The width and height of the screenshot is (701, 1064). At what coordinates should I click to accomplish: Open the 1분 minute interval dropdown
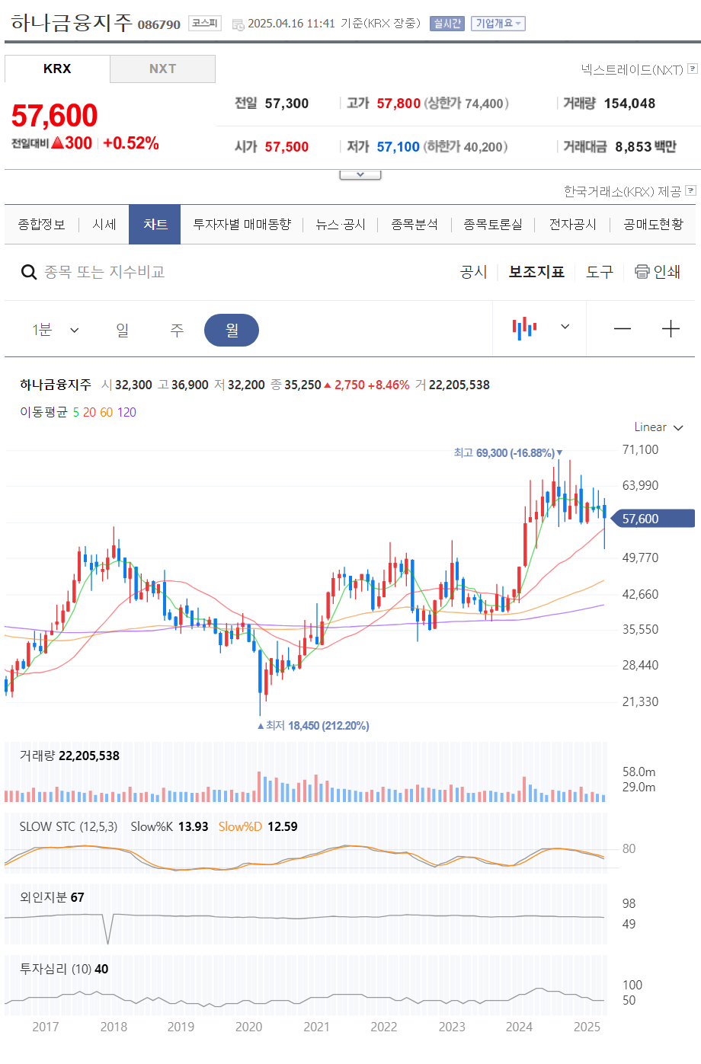(x=56, y=330)
